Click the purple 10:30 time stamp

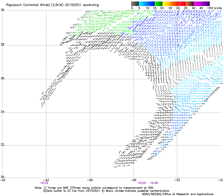(154, 183)
